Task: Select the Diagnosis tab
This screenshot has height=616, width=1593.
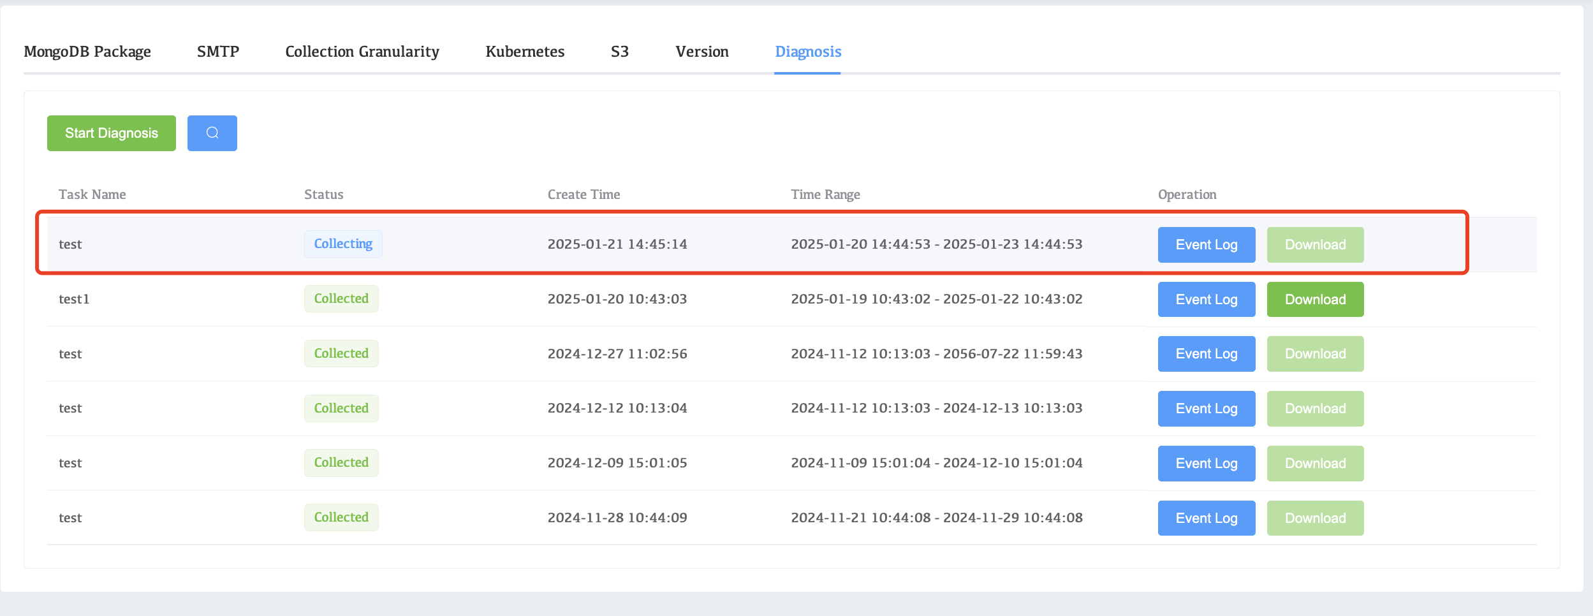Action: pyautogui.click(x=808, y=52)
